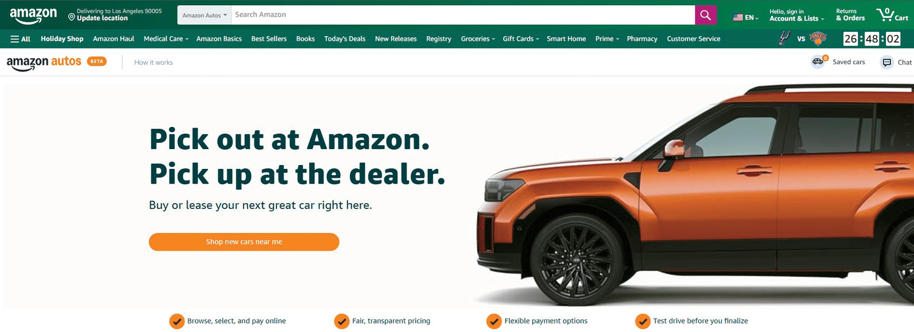Open the All hamburger menu
The height and width of the screenshot is (332, 914).
(20, 39)
